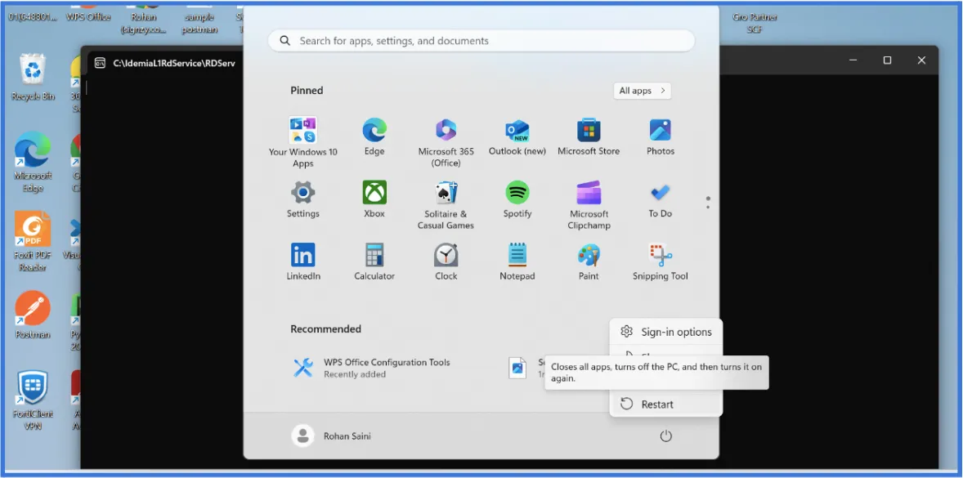This screenshot has width=963, height=478.
Task: Open Gro Partner SCF desktop item
Action: (x=755, y=23)
